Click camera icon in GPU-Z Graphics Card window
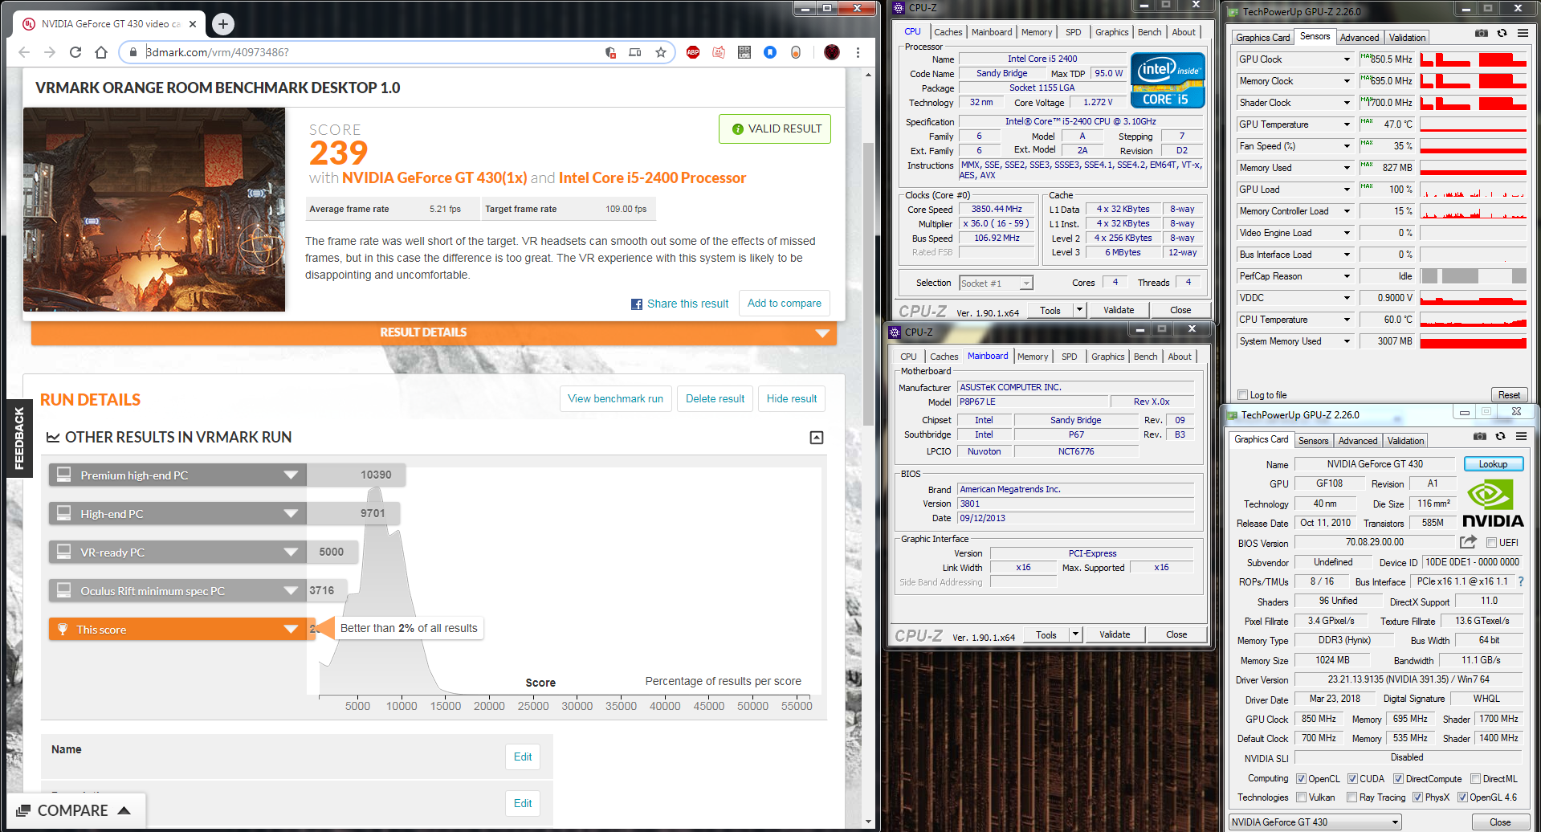The width and height of the screenshot is (1541, 832). tap(1479, 436)
